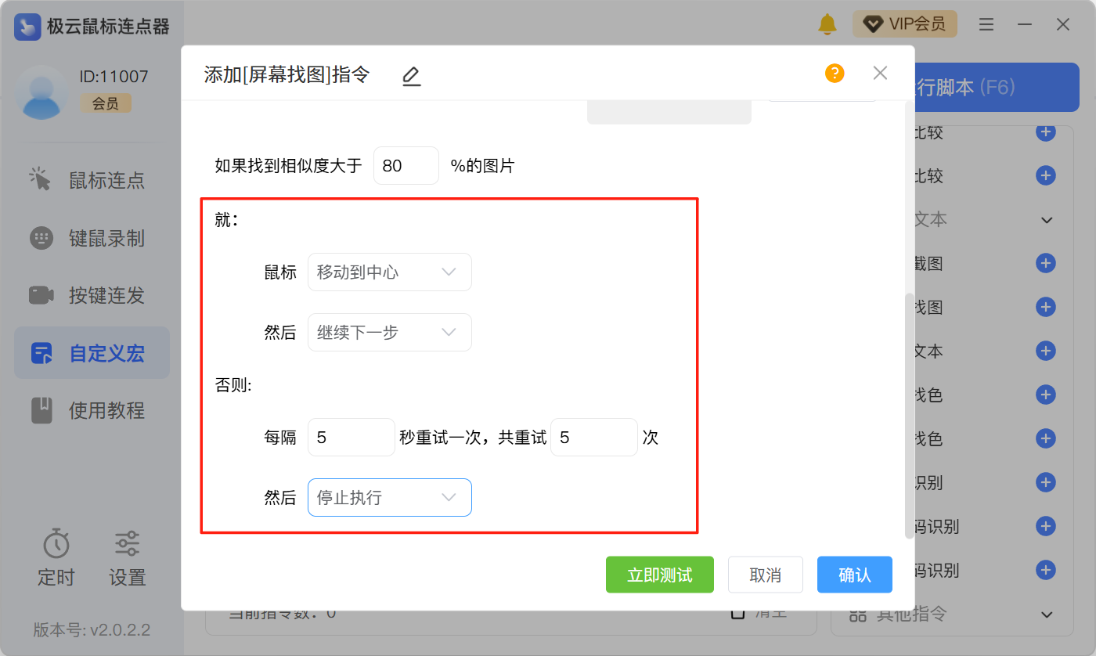Screen dimensions: 1096x656
Task: Click the pencil icon to rename the command
Action: coord(411,76)
